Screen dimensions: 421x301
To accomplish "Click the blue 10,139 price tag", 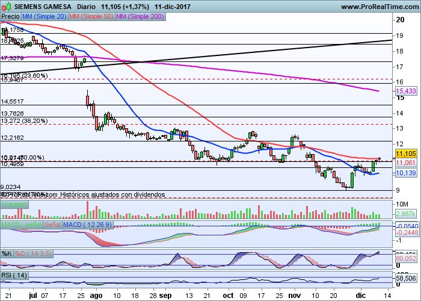I will pyautogui.click(x=407, y=173).
